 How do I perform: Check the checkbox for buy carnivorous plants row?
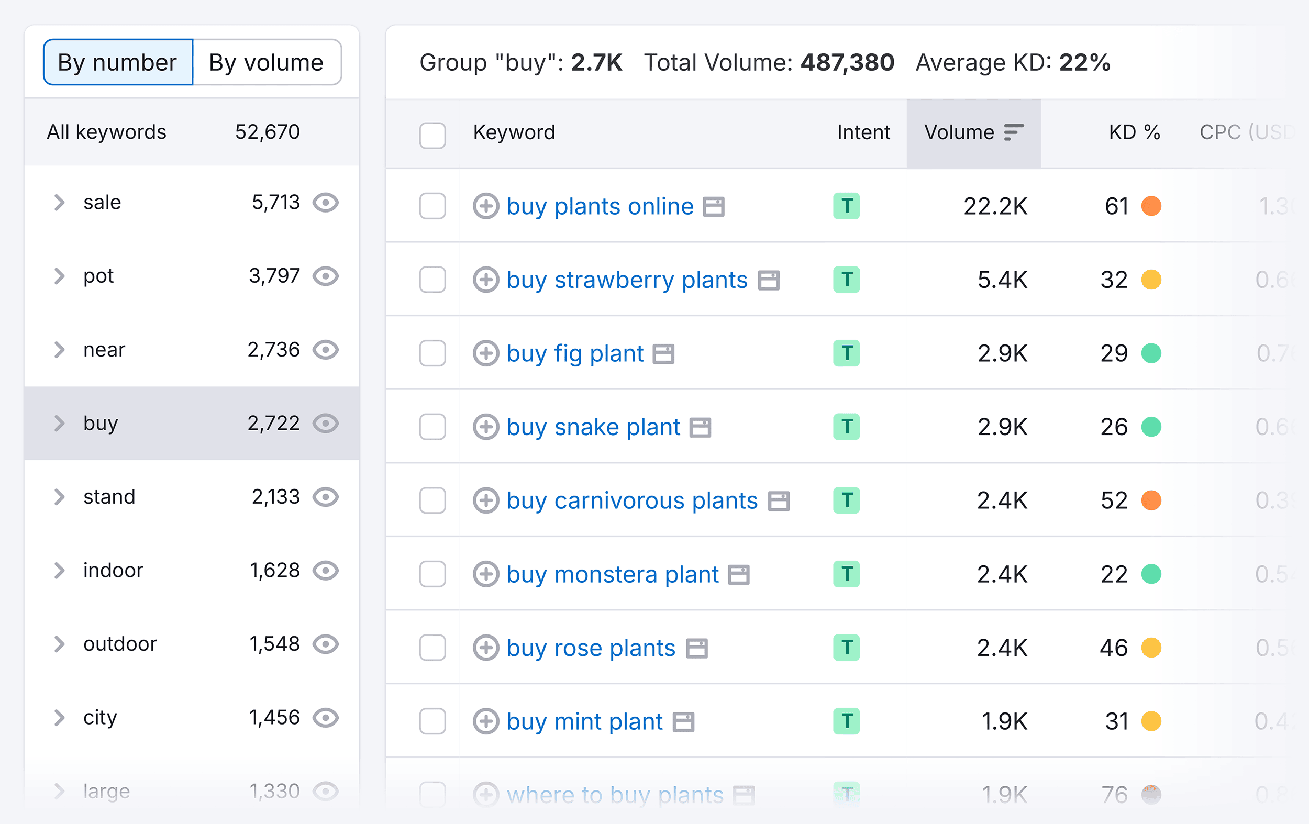(434, 500)
